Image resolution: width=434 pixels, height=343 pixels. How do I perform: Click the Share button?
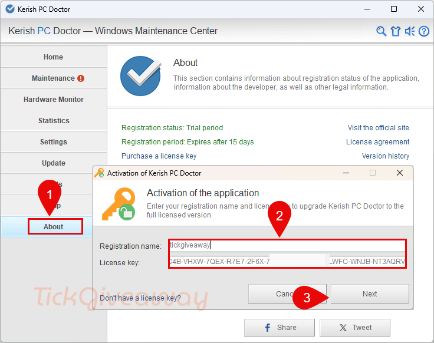(280, 328)
